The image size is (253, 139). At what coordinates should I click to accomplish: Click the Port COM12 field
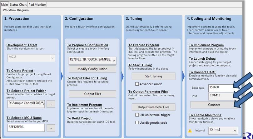point(223,96)
